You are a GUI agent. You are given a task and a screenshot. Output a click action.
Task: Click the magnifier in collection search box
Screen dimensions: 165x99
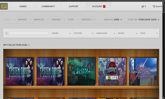7,33
